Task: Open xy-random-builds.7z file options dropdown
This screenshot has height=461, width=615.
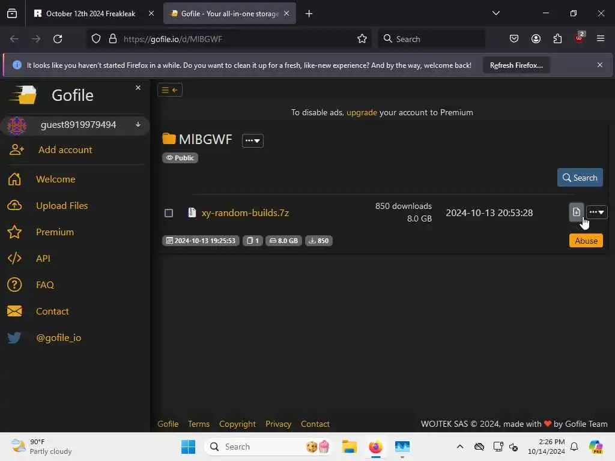Action: coord(596,212)
